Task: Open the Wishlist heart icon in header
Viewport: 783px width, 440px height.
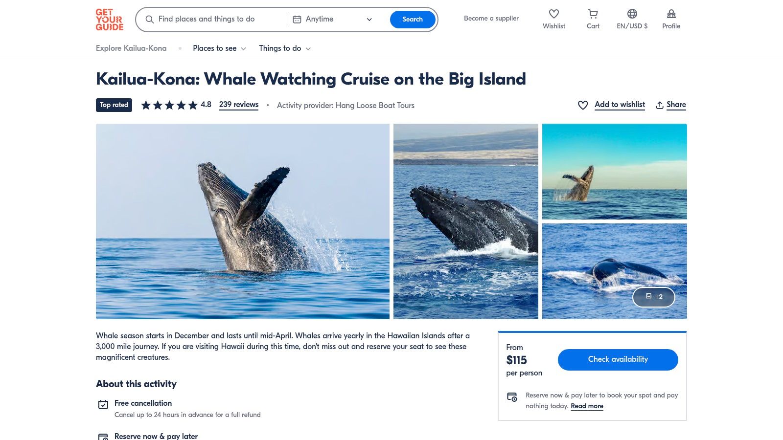Action: pos(553,14)
